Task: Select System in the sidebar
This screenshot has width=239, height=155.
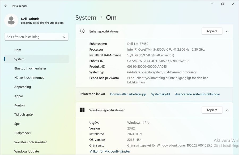Action: point(36,59)
